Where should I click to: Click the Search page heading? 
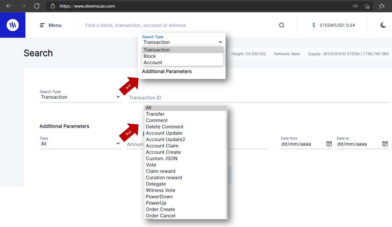[38, 53]
